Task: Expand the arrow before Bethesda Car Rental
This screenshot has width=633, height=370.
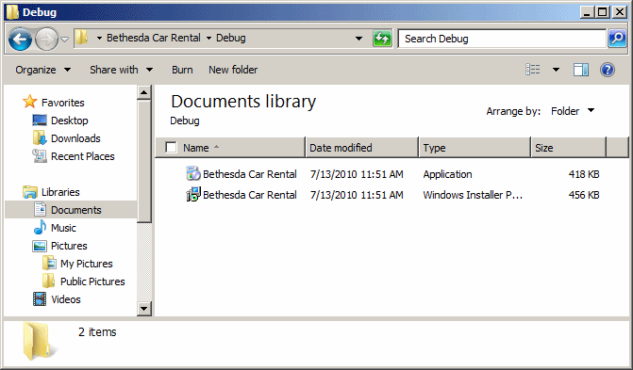Action: (x=99, y=38)
